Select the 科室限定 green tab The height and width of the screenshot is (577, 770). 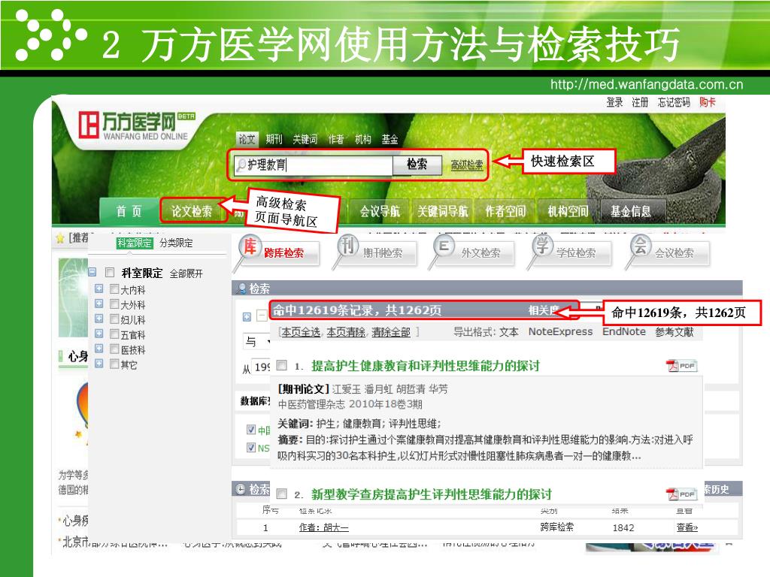[x=135, y=243]
